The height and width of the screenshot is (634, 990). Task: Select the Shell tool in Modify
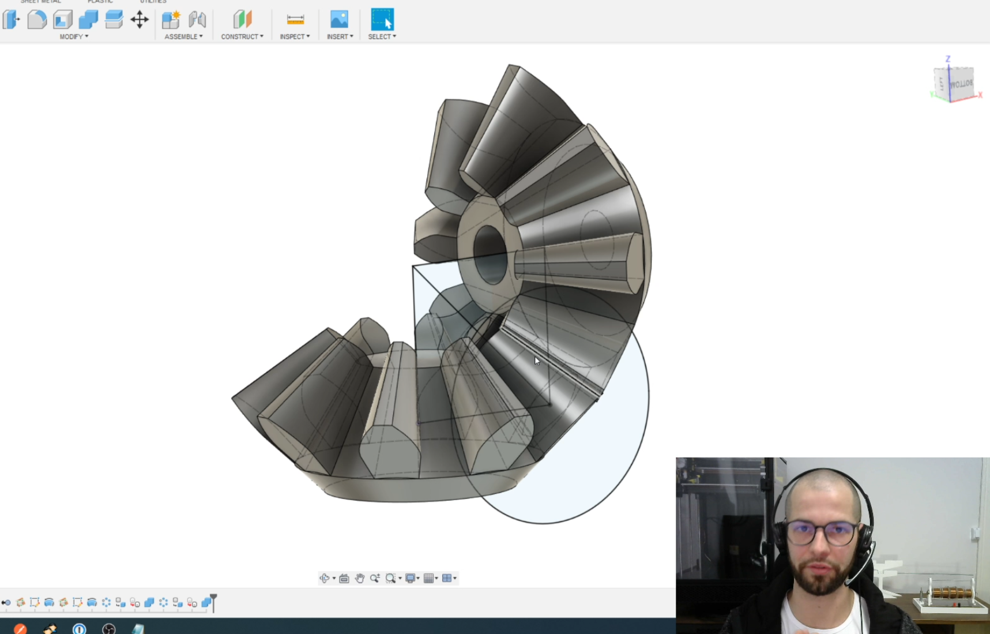point(62,20)
